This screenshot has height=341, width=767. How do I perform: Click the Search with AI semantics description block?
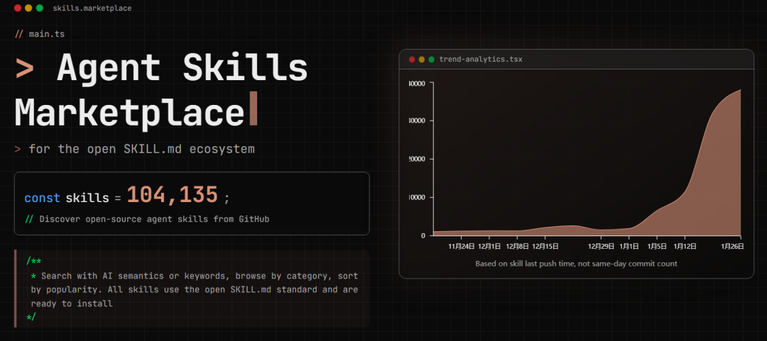[192, 289]
